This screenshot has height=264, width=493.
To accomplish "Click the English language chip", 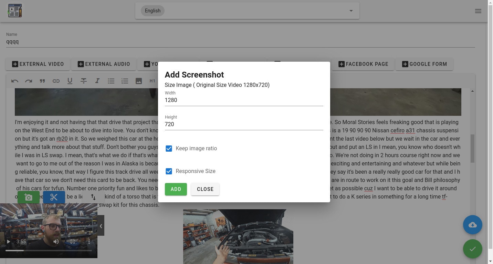I will click(x=153, y=11).
